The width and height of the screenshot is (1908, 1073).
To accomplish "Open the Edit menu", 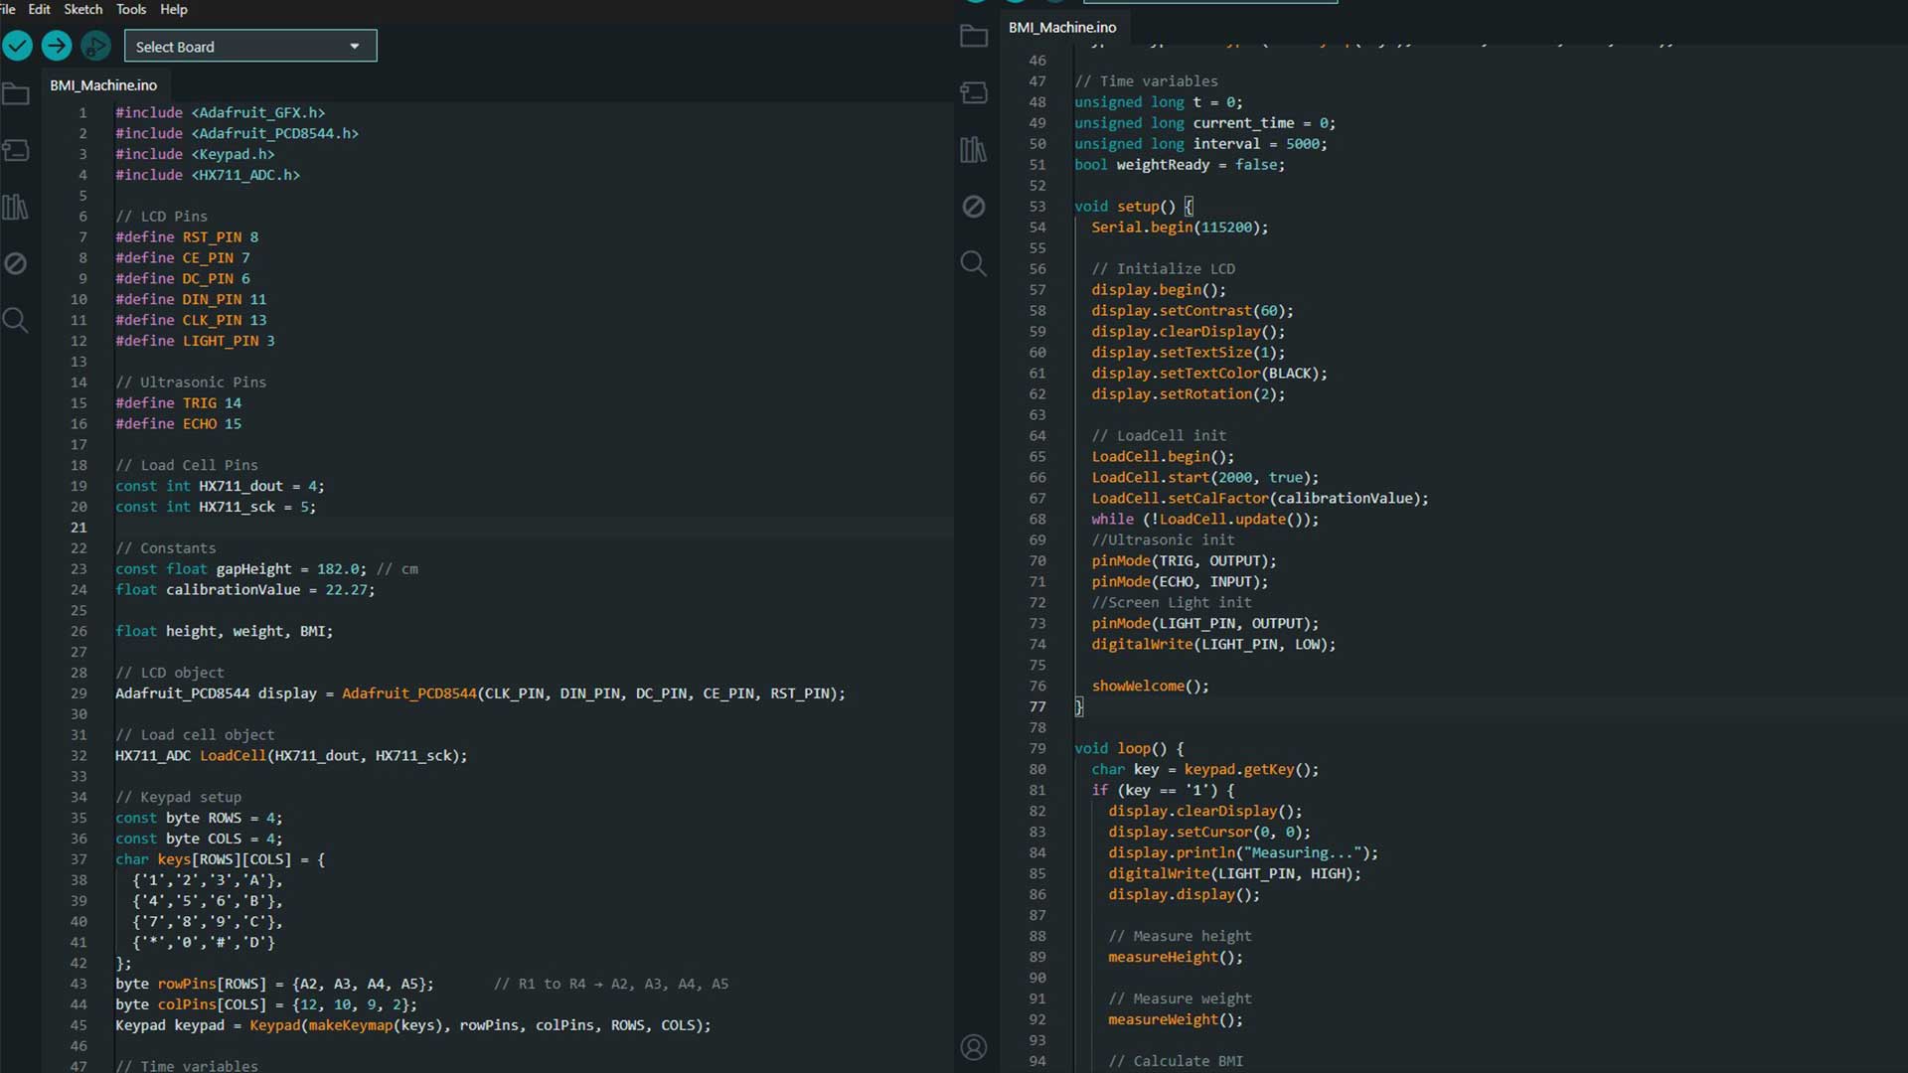I will pyautogui.click(x=40, y=9).
